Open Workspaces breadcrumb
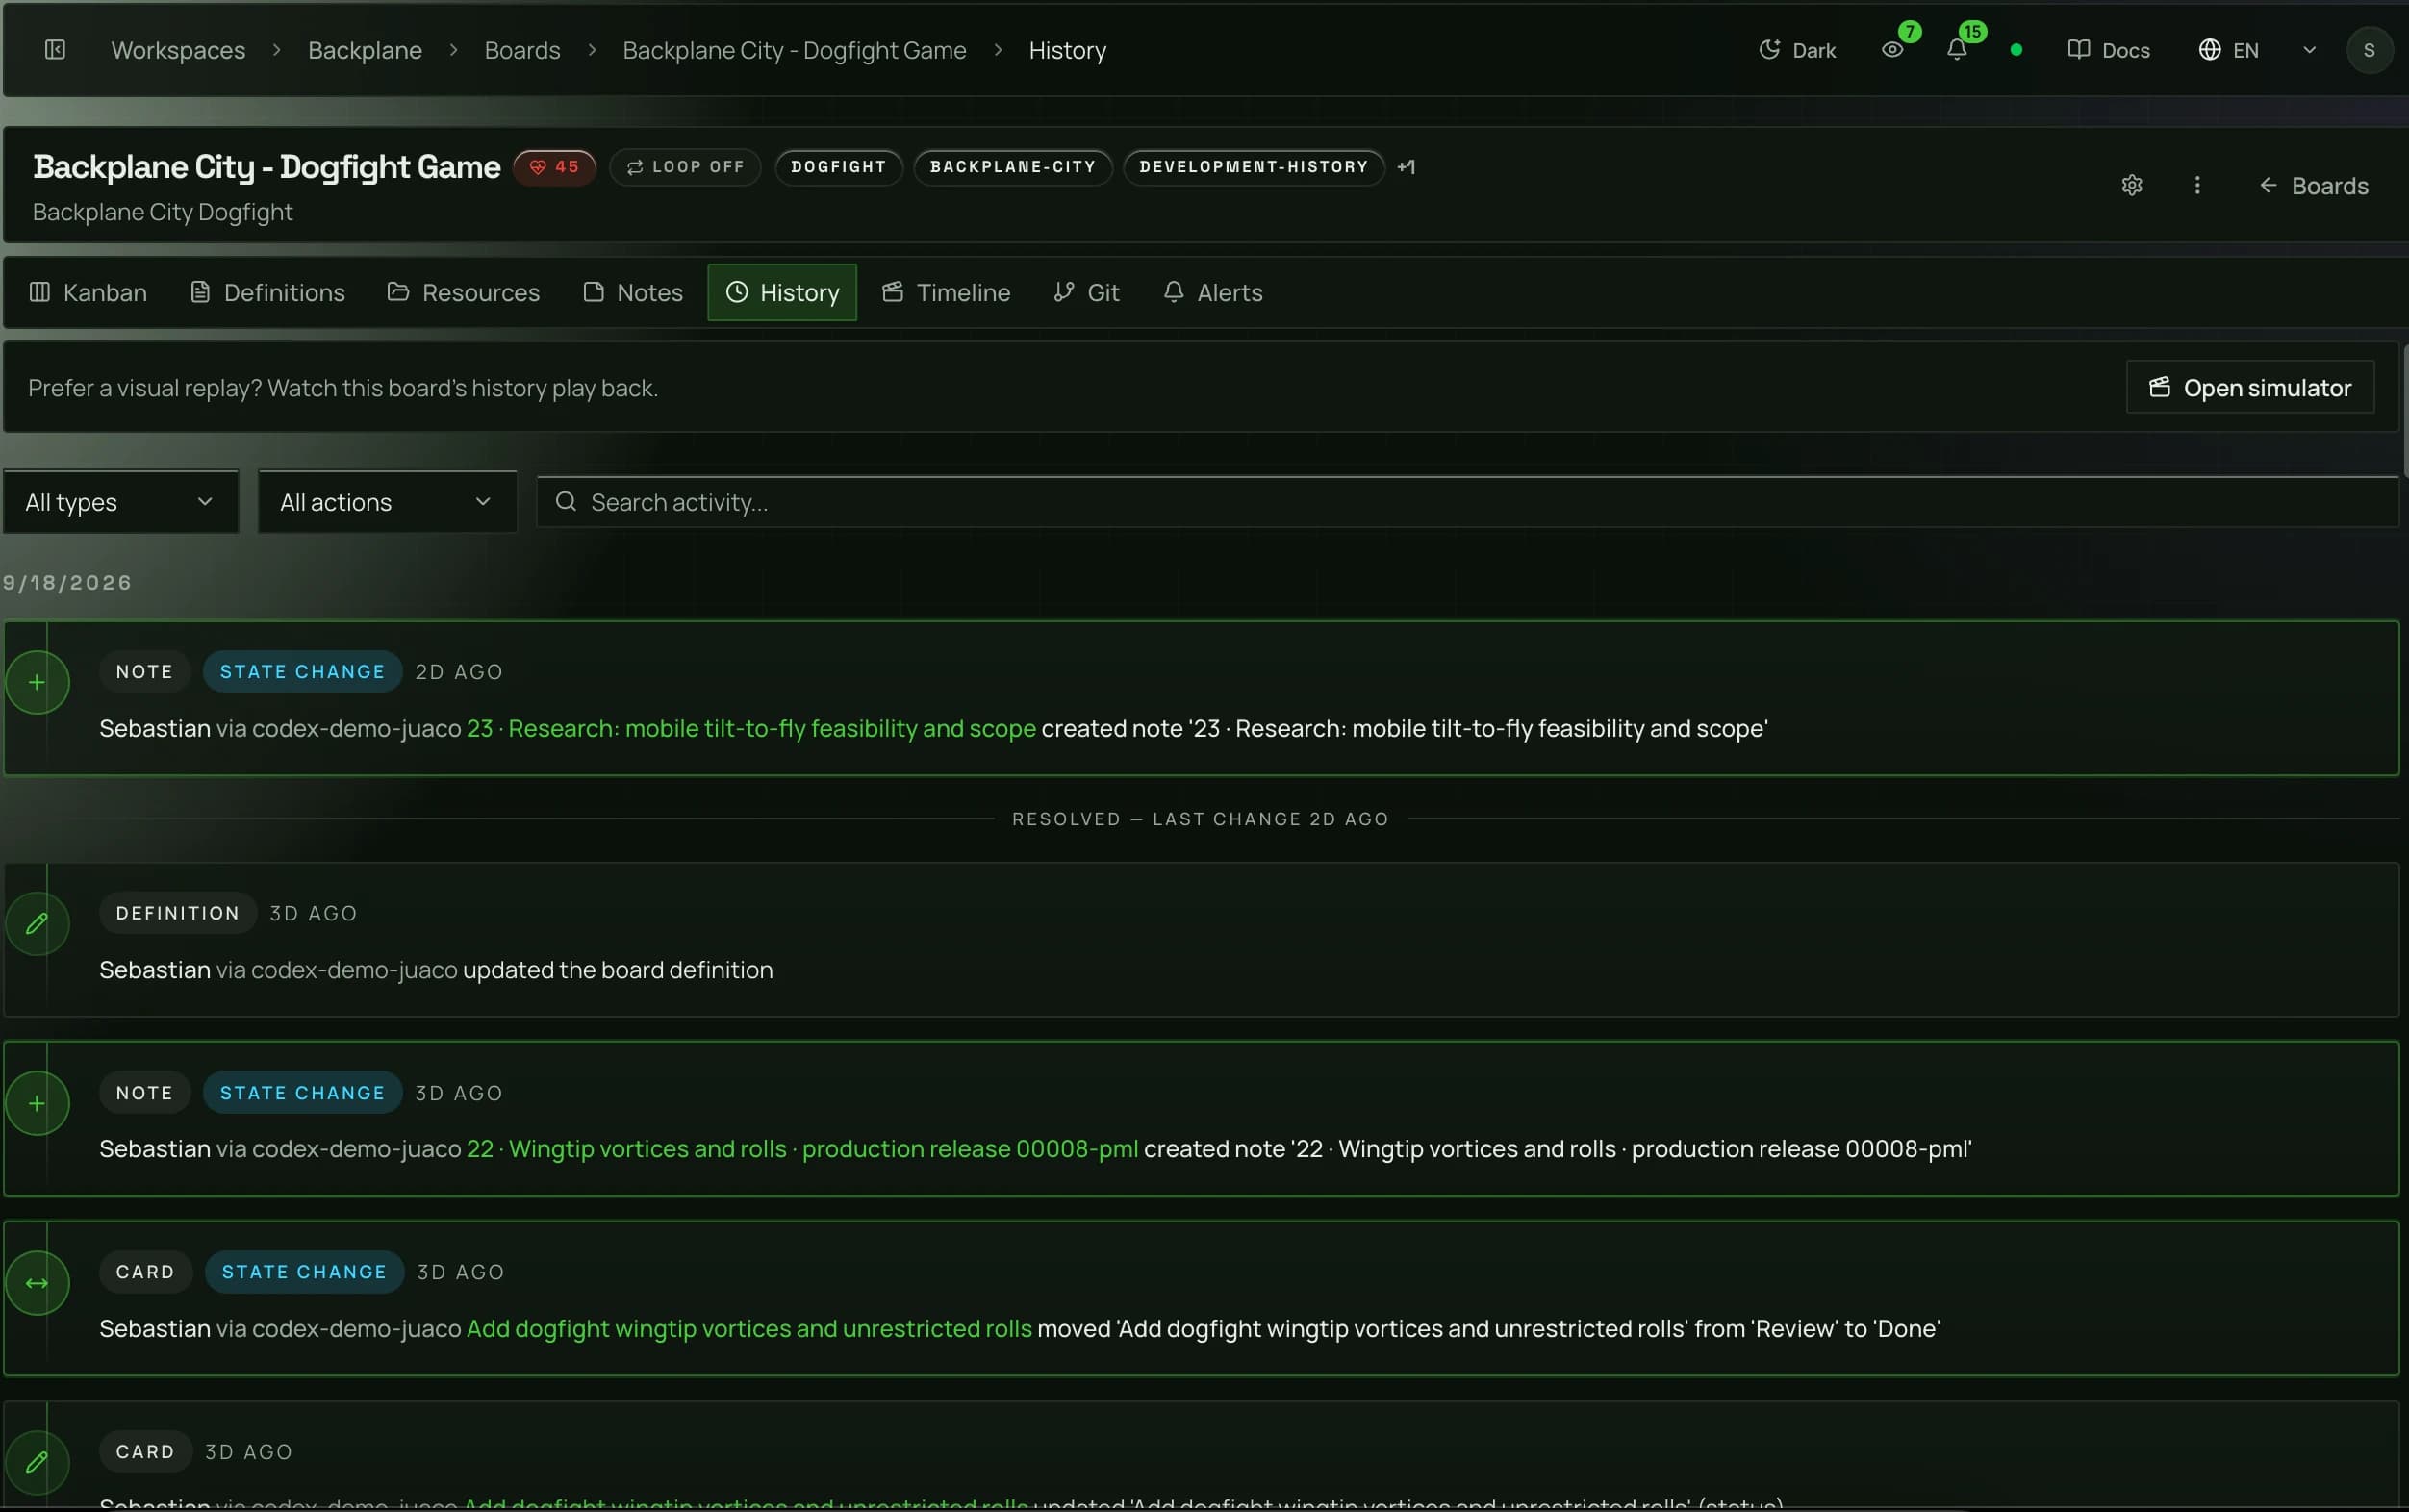Viewport: 2409px width, 1512px height. (178, 50)
